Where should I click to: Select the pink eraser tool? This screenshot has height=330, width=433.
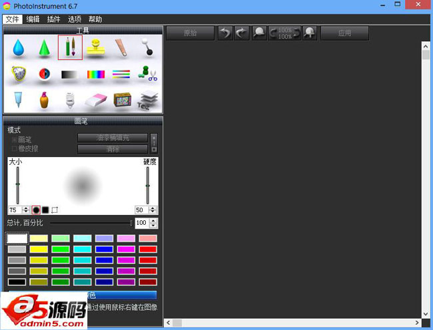pyautogui.click(x=96, y=100)
